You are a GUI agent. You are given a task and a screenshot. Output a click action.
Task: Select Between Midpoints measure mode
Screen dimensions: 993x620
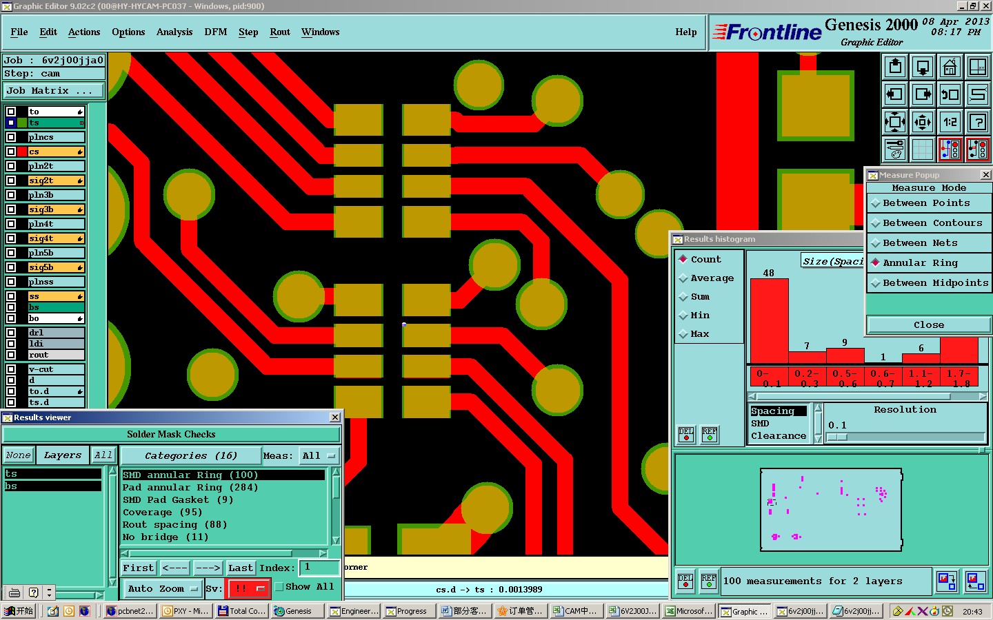tap(929, 283)
